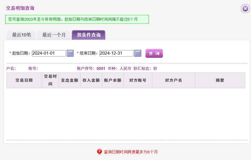
Task: Switch to the 最近10笔 tab
Action: (22, 35)
